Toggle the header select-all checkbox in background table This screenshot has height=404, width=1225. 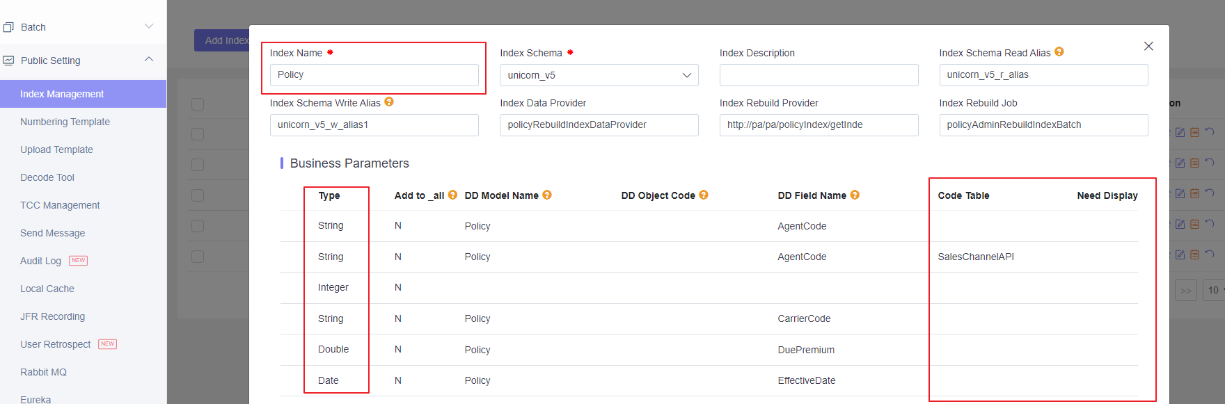pyautogui.click(x=198, y=104)
